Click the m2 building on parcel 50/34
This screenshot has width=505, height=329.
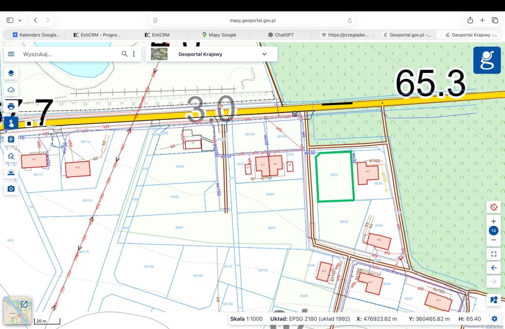[379, 241]
